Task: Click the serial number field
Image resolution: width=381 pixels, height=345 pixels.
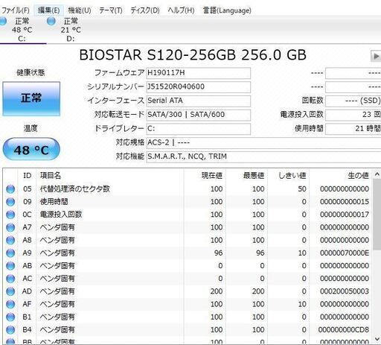Action: 198,86
